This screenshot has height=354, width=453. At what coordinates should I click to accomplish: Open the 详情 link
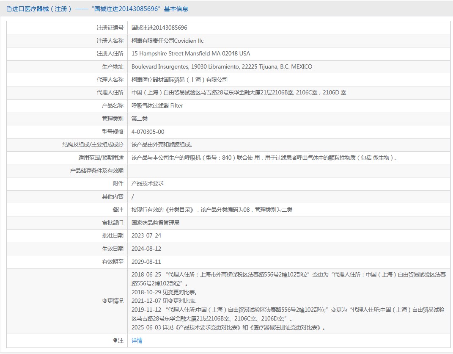pyautogui.click(x=137, y=341)
